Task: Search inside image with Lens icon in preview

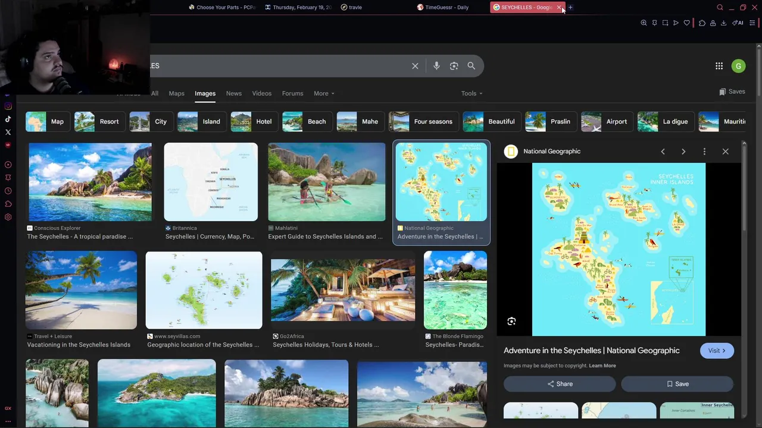Action: (511, 321)
